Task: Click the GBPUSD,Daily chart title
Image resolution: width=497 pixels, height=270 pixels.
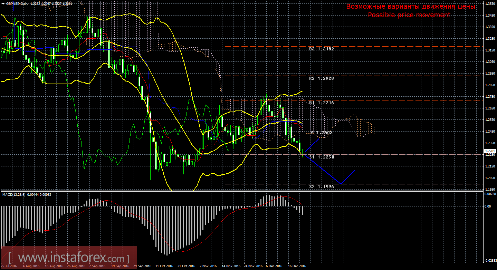Action: [x=17, y=3]
